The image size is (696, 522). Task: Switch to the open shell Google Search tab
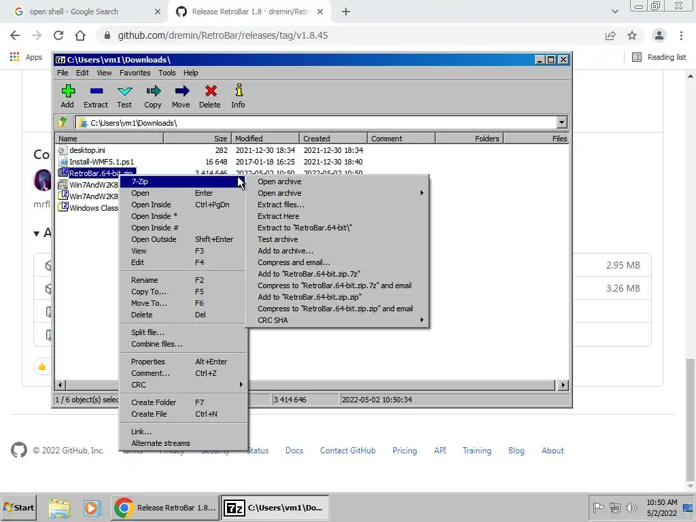84,12
